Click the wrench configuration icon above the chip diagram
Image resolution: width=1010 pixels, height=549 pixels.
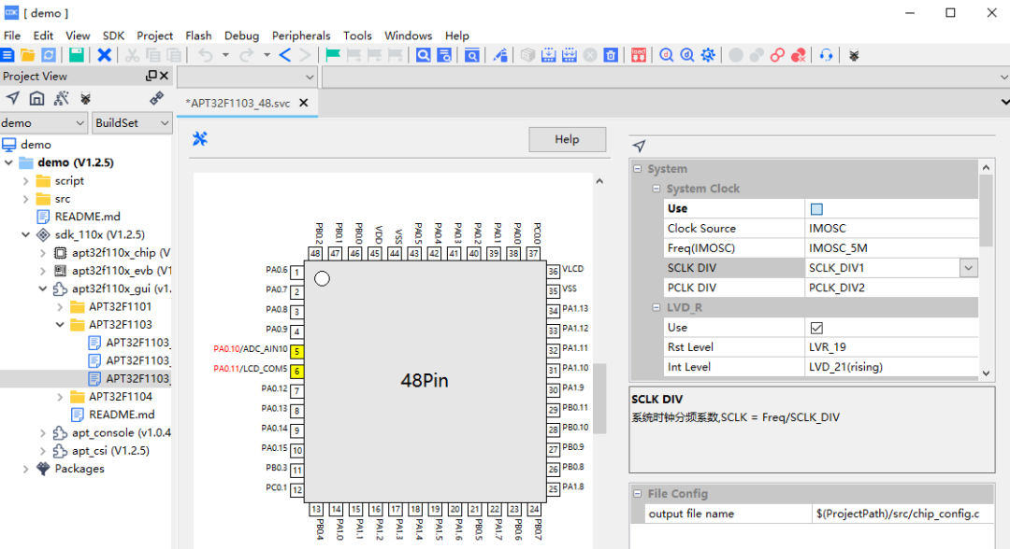(x=199, y=138)
